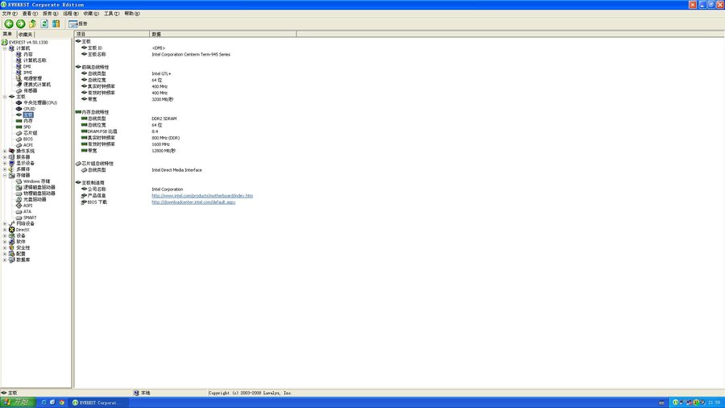Open the 报告 report wizard button

(78, 23)
